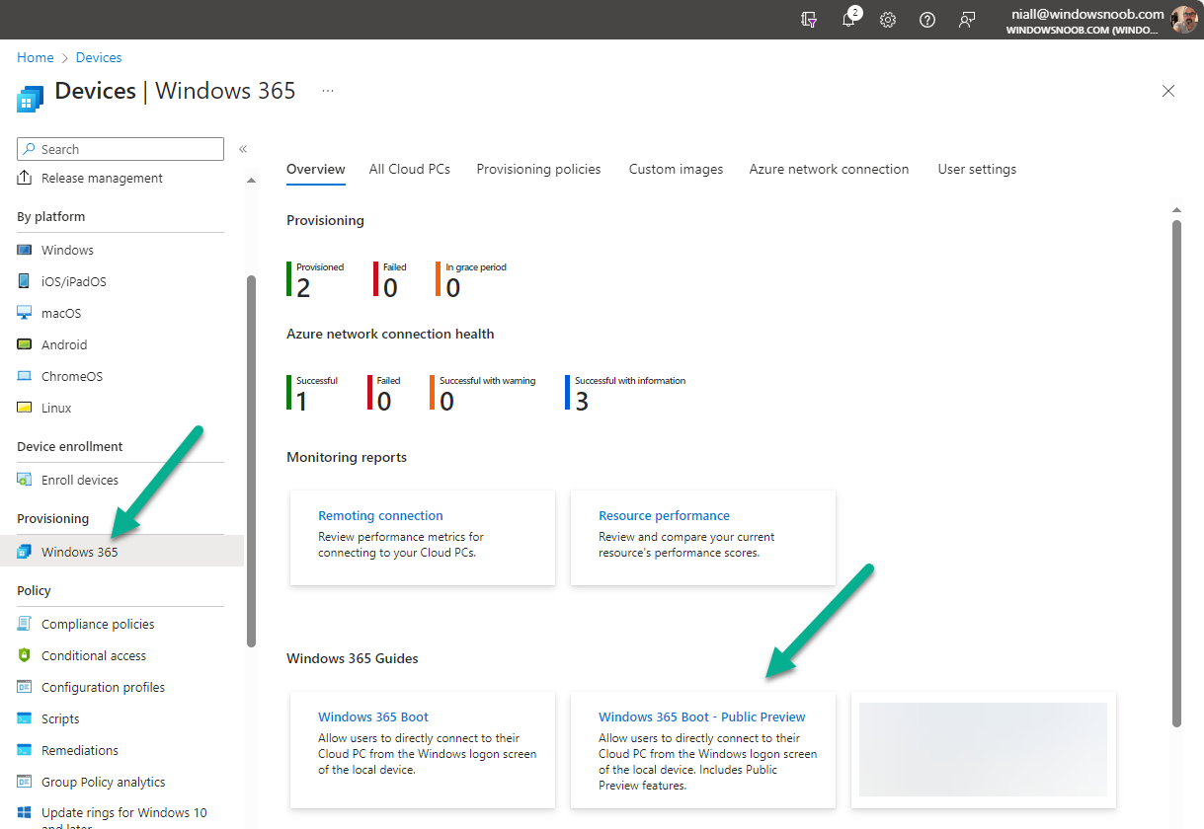Image resolution: width=1204 pixels, height=829 pixels.
Task: Go to the Devices breadcrumb
Action: [x=99, y=57]
